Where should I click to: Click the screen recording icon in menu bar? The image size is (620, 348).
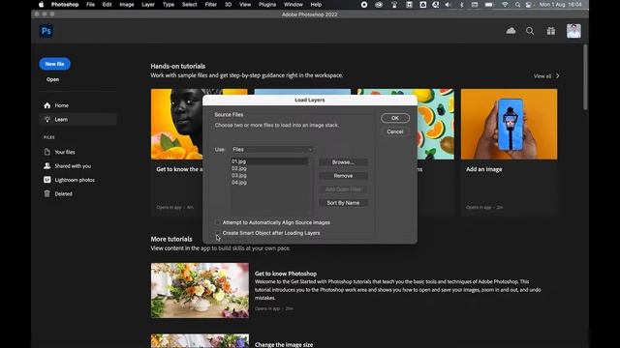[x=364, y=5]
